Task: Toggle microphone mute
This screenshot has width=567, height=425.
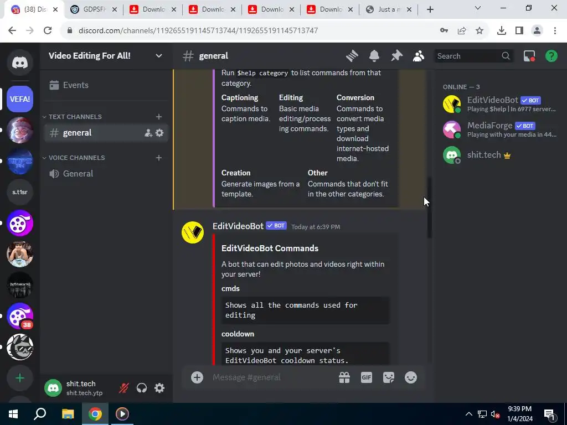Action: [123, 388]
